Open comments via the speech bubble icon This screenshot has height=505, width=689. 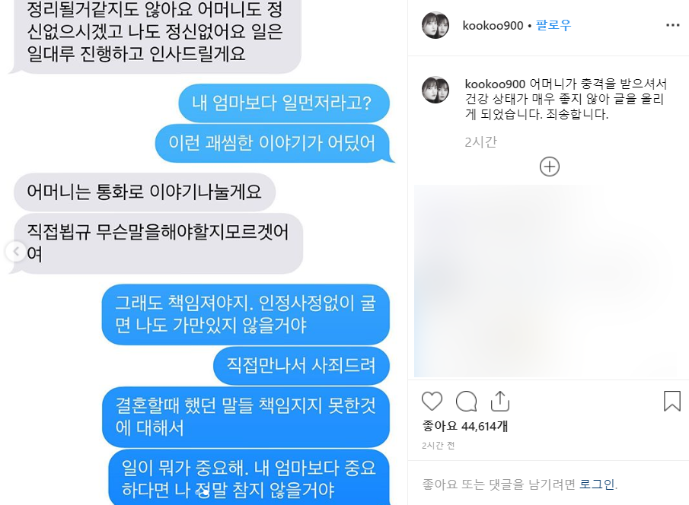click(466, 401)
